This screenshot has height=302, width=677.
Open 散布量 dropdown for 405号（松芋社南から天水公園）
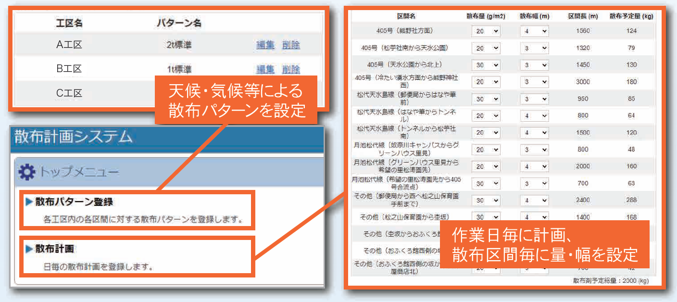486,48
